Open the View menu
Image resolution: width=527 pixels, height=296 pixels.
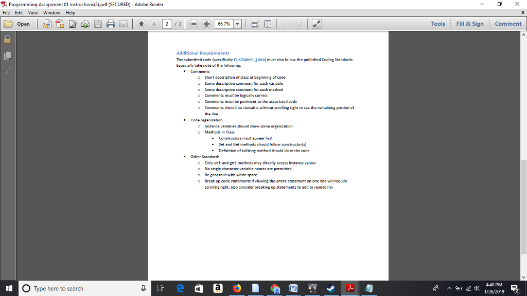(x=32, y=13)
